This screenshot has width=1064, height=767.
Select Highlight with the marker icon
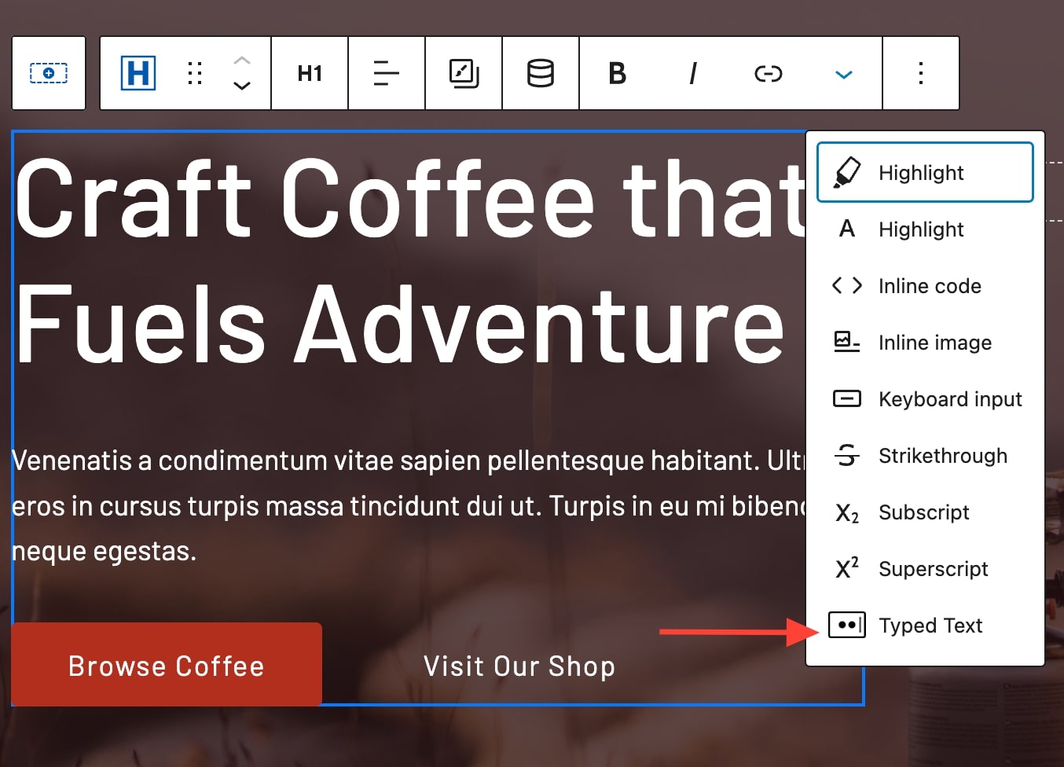(x=924, y=172)
